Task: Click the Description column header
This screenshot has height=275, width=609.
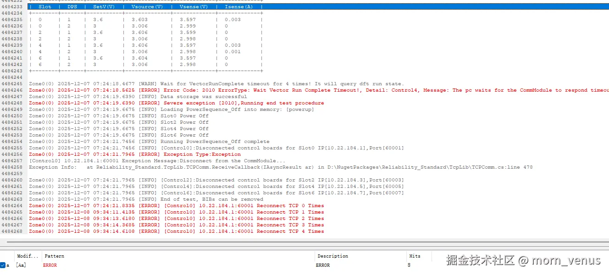Action: point(333,256)
